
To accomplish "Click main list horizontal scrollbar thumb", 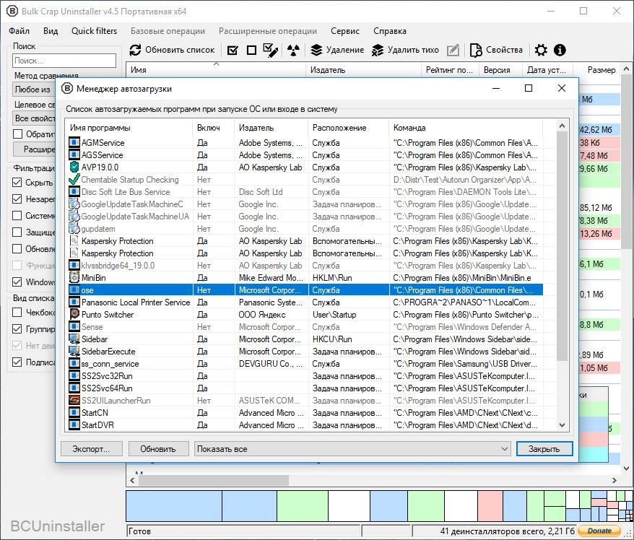I will (214, 480).
